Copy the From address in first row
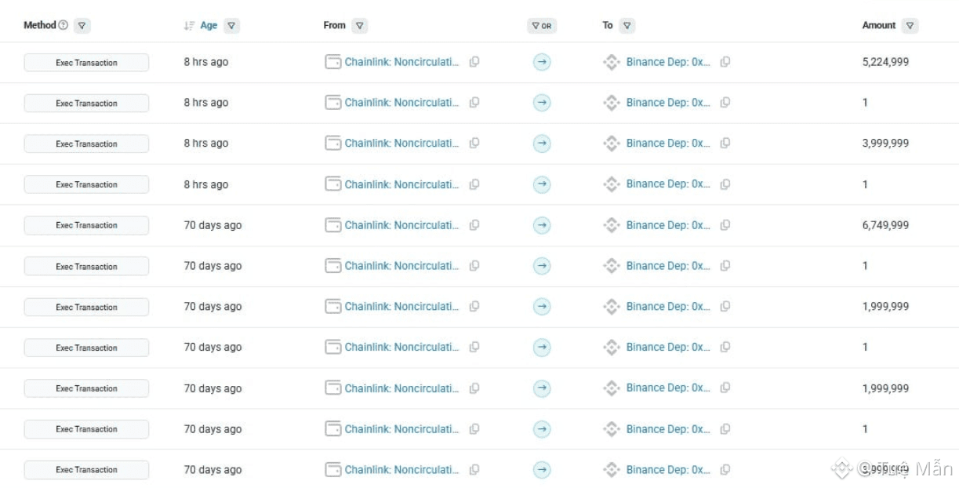This screenshot has height=488, width=959. coord(474,62)
